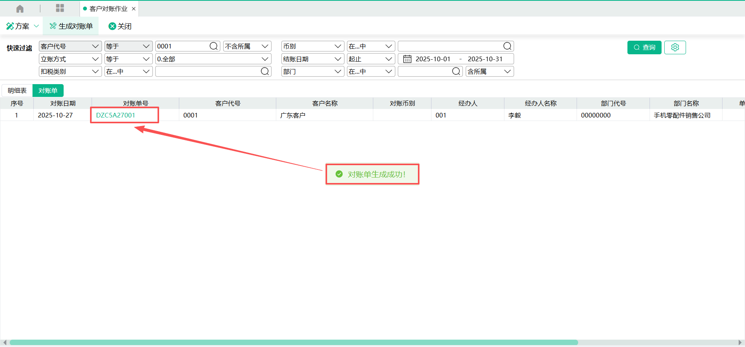This screenshot has width=745, height=347.
Task: Click the home icon in the tab bar
Action: point(20,9)
